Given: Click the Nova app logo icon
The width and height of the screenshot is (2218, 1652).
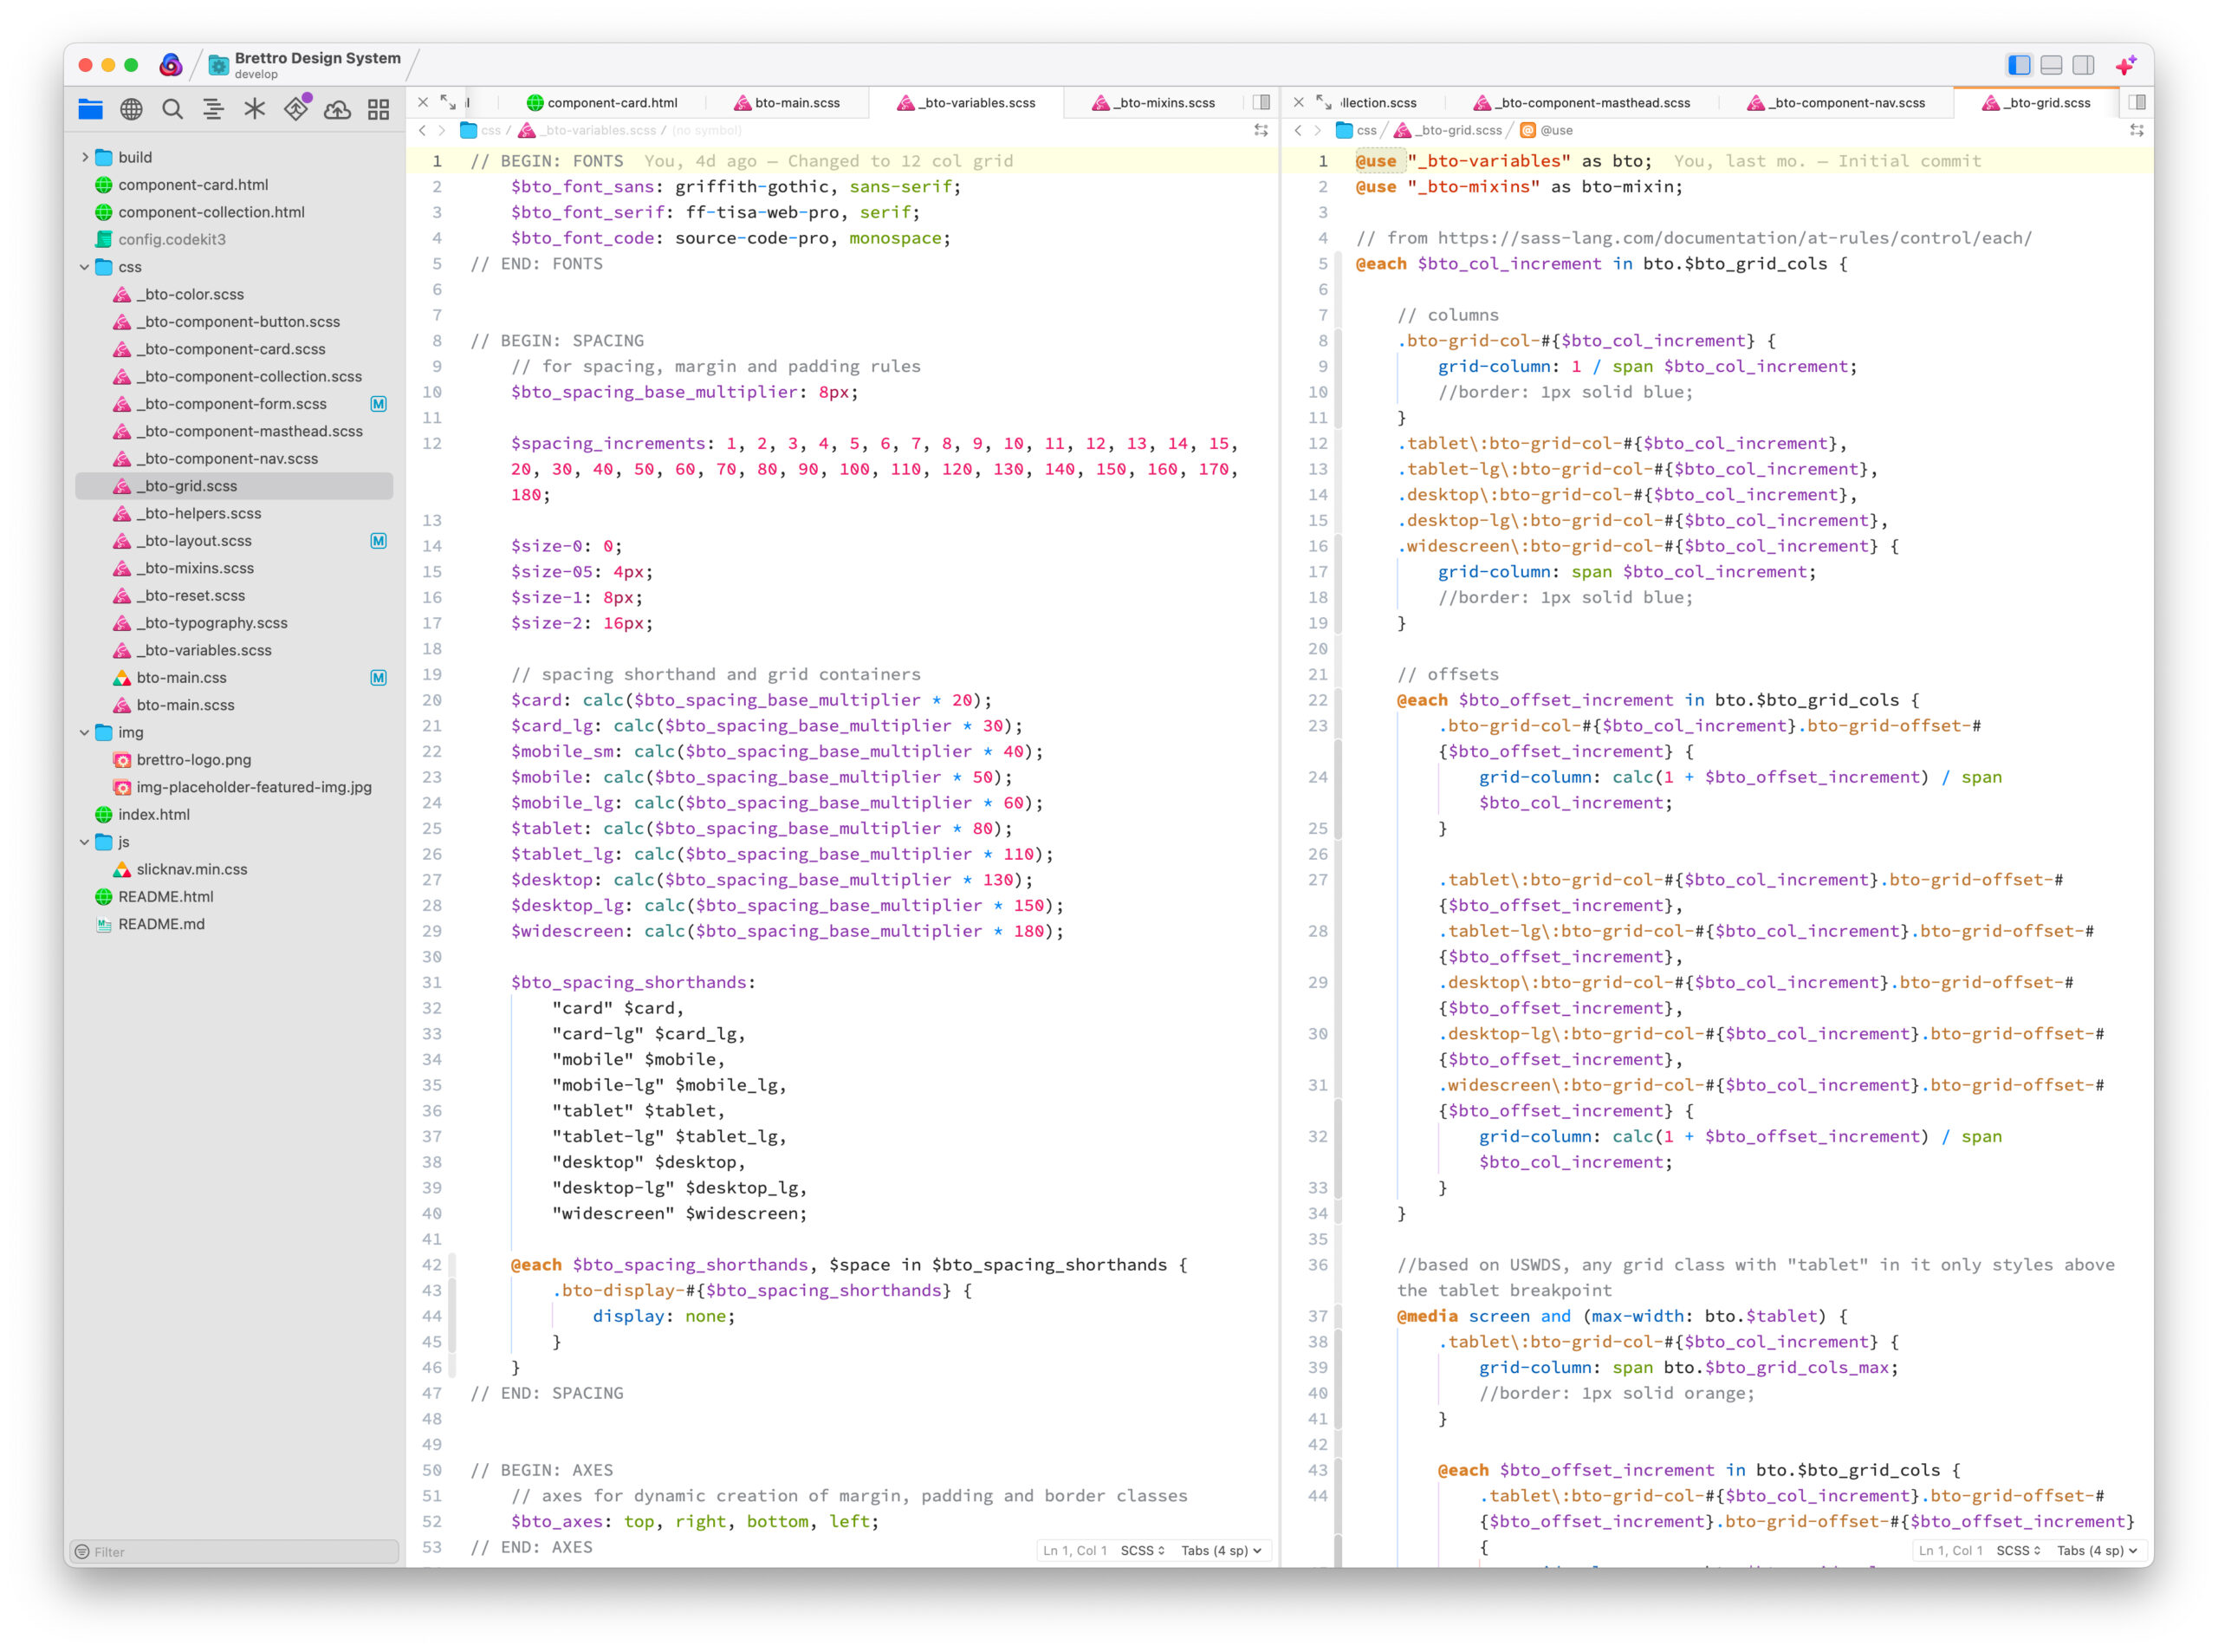Looking at the screenshot, I should [x=171, y=65].
